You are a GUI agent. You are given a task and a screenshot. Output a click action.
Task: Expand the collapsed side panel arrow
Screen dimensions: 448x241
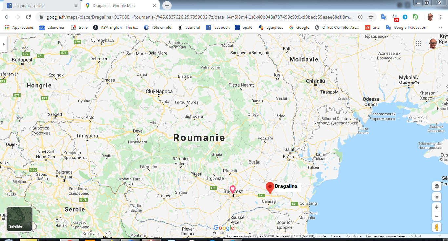coord(3,44)
